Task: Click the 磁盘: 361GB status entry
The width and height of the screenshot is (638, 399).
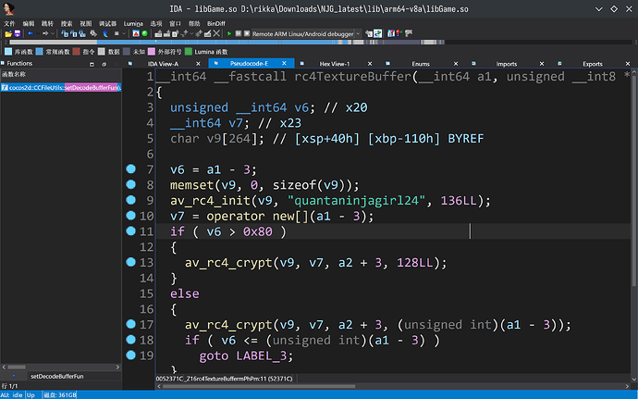Action: click(x=60, y=395)
